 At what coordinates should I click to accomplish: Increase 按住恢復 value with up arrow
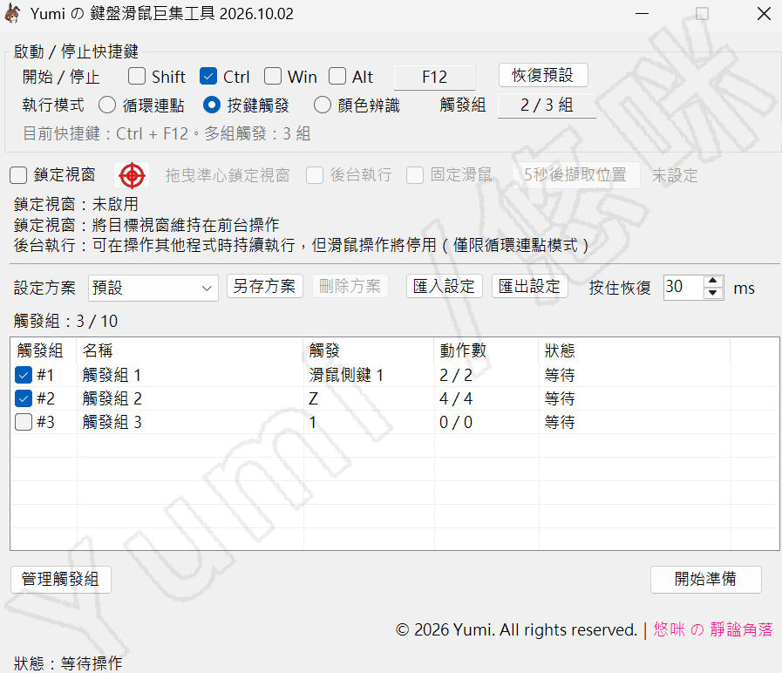coord(713,282)
